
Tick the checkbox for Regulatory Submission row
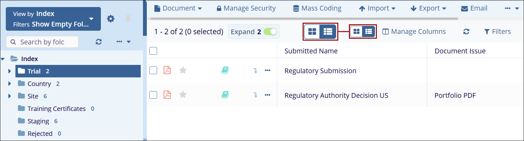(153, 70)
